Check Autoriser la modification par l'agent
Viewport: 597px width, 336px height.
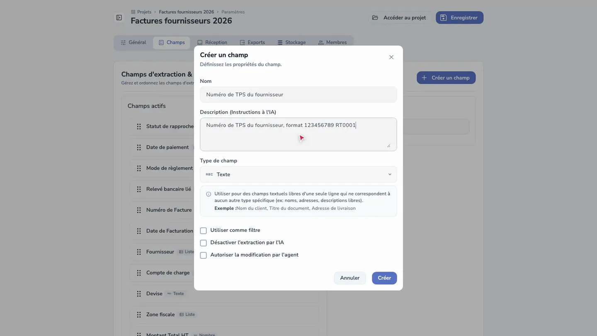tap(203, 255)
